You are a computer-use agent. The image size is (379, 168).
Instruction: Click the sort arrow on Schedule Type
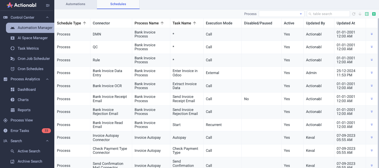[x=84, y=23]
